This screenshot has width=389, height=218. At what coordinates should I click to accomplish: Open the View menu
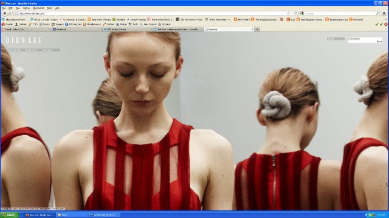(18, 8)
